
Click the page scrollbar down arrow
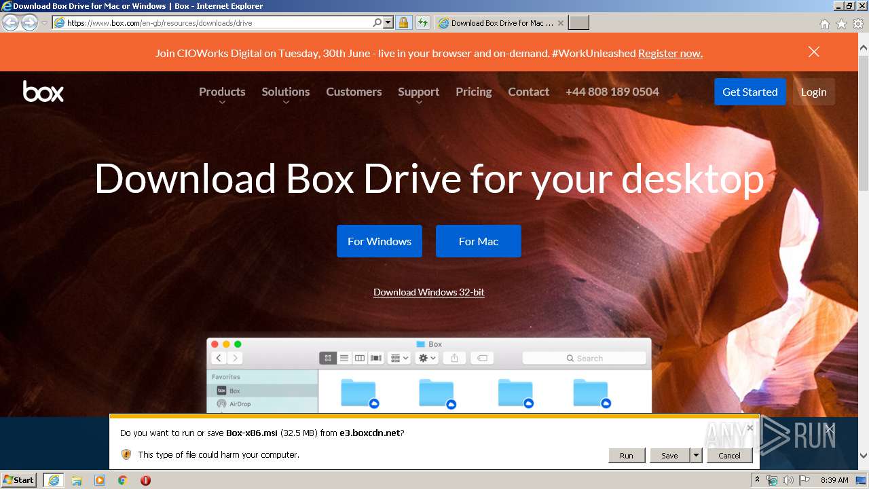tap(864, 456)
